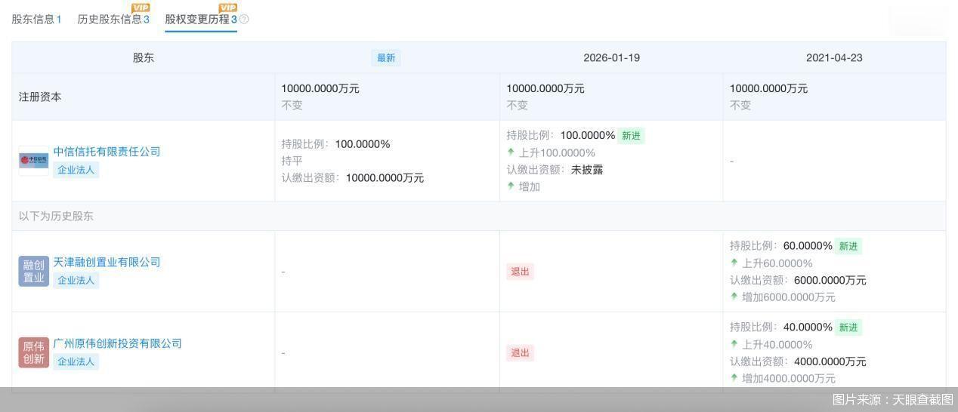Click 新进 badge in 中信信托 row

[631, 136]
